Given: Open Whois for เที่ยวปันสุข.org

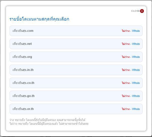Looking at the screenshot, I should pos(136,57).
